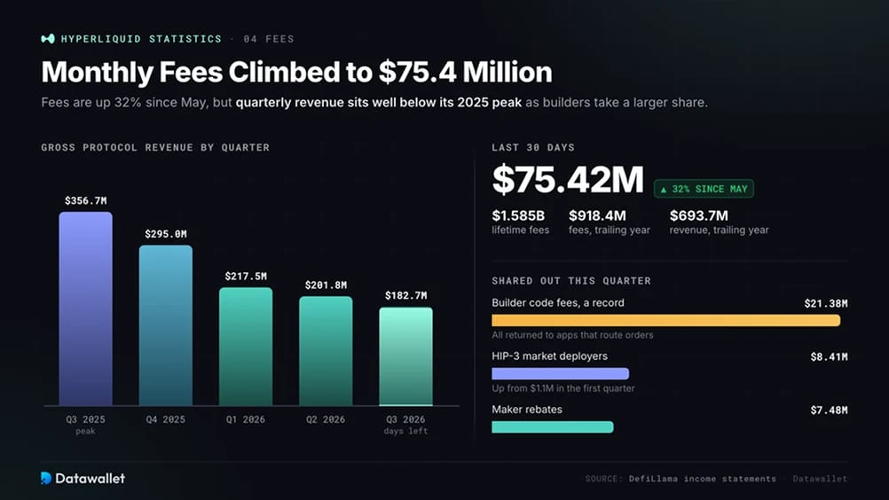
Task: Click the 'HIP-3 market deployers' label
Action: point(549,356)
